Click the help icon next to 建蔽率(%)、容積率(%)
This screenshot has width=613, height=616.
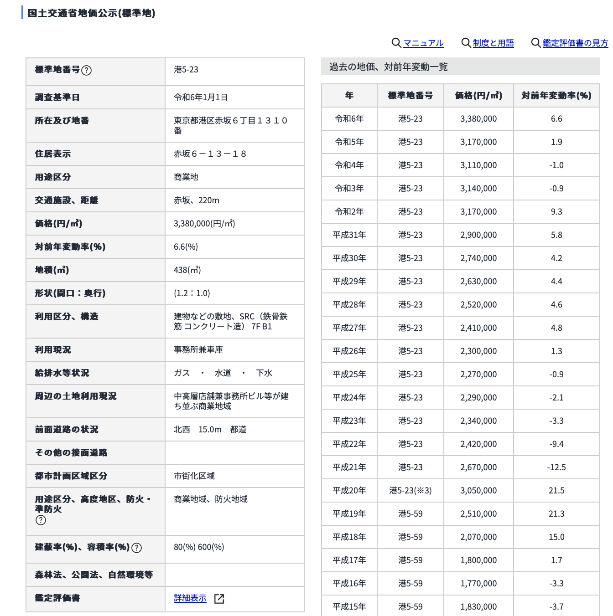[136, 548]
